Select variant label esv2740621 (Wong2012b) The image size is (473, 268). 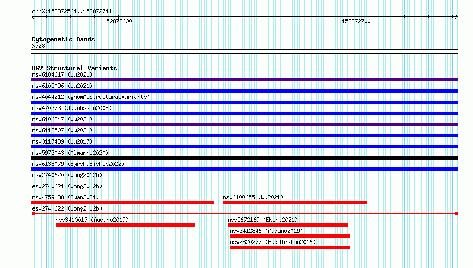(67, 186)
